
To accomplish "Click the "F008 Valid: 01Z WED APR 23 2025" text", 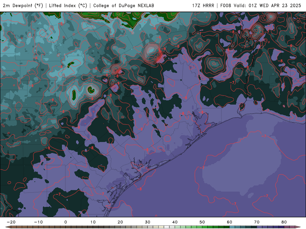I will click(261, 6).
